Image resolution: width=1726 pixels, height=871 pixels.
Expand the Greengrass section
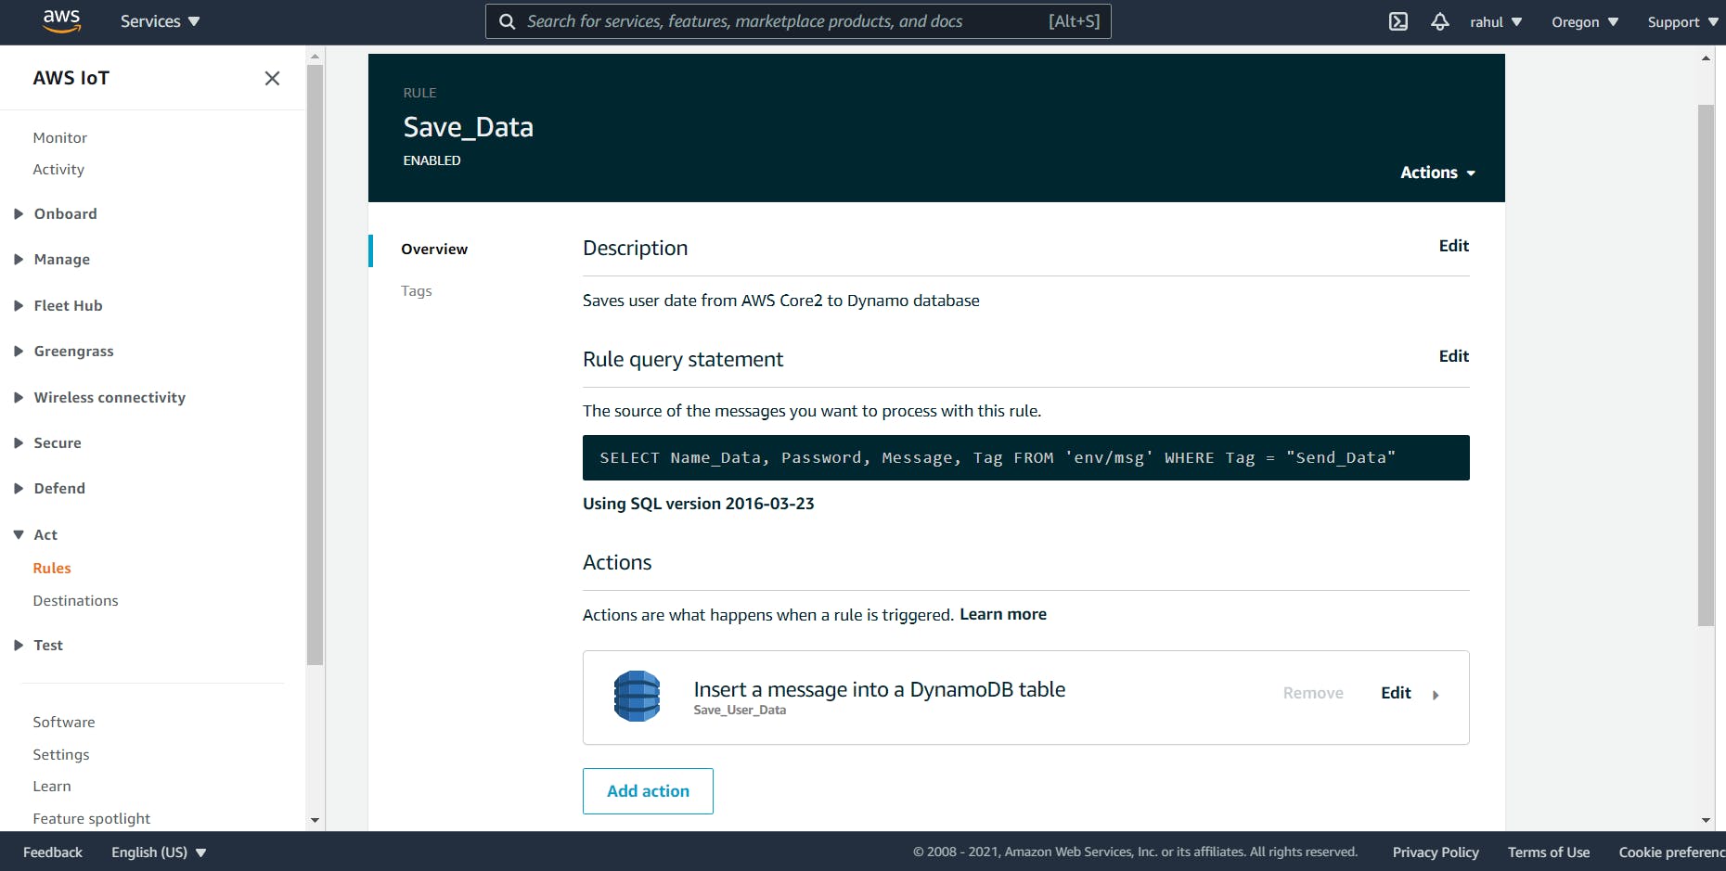[64, 351]
